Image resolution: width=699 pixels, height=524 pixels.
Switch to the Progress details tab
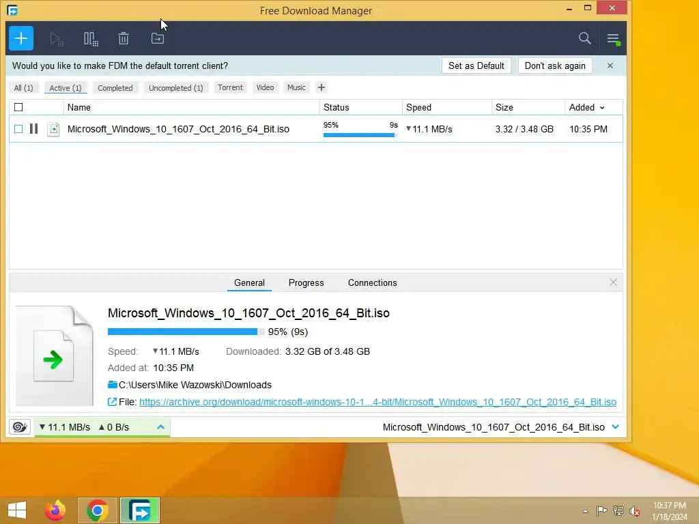point(306,282)
